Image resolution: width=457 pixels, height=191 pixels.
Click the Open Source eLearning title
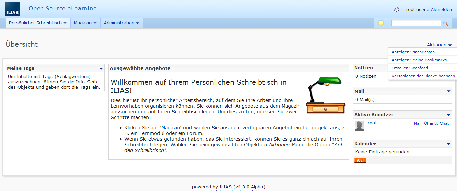(63, 9)
